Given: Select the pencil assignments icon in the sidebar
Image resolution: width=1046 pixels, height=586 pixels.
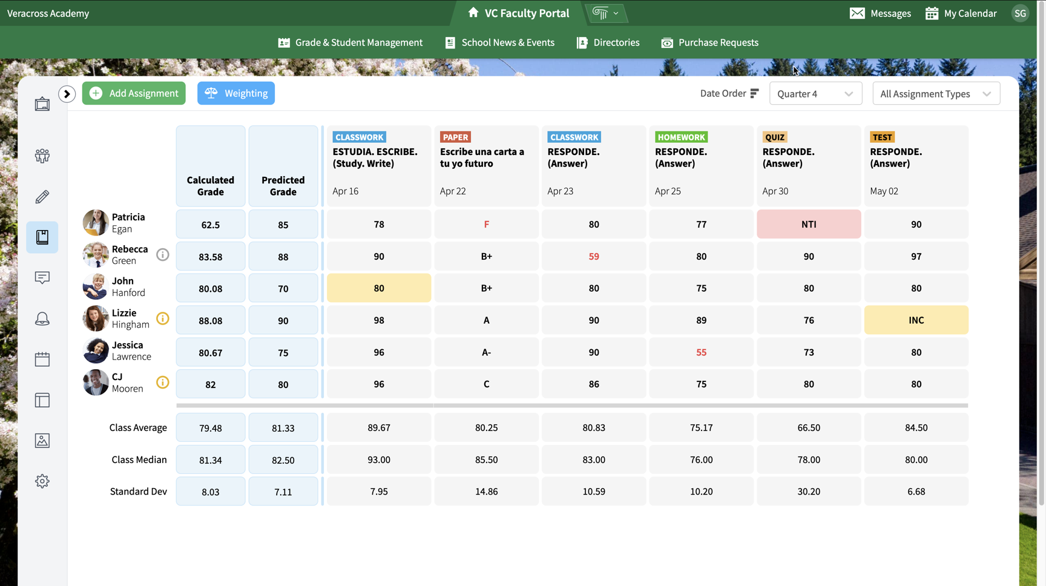Looking at the screenshot, I should (x=42, y=196).
